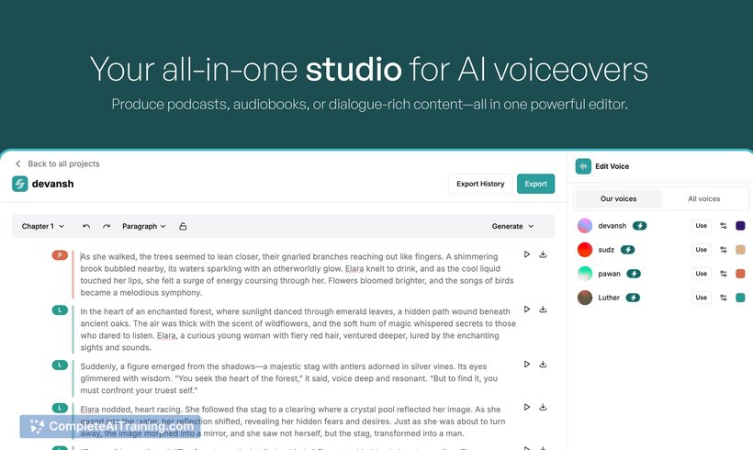The width and height of the screenshot is (753, 450).
Task: Click the lightning badge next to pawan
Action: [634, 274]
